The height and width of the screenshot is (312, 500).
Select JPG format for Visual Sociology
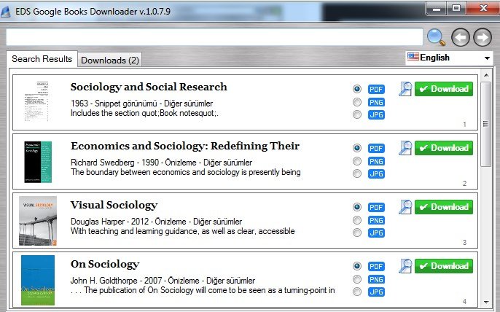coord(357,233)
